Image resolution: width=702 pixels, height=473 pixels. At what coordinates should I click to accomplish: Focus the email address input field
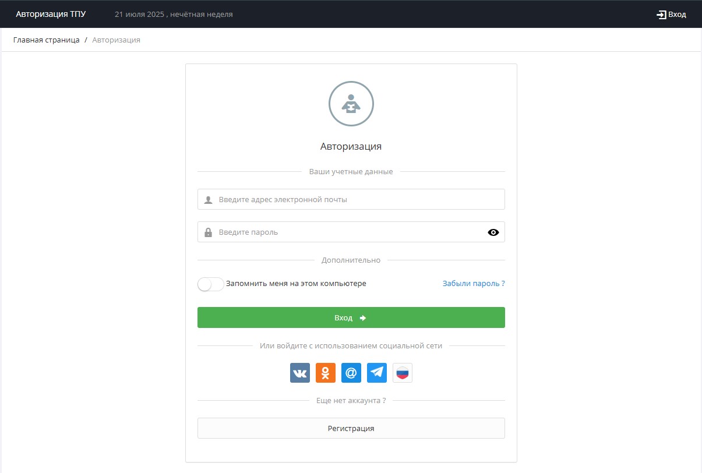pos(351,199)
